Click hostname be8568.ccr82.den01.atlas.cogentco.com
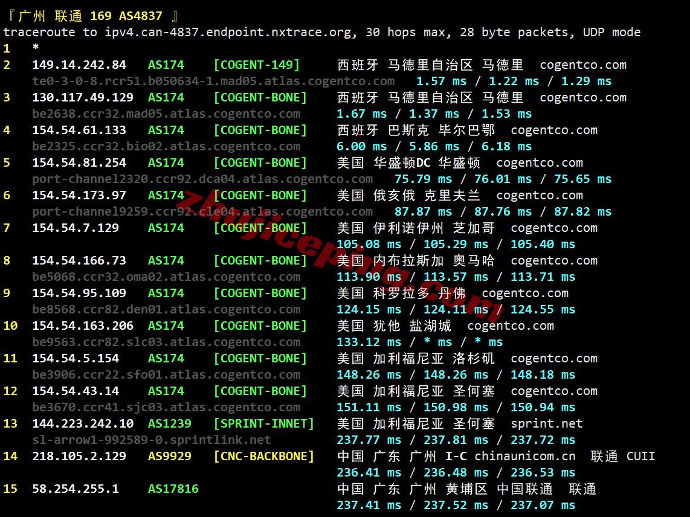Viewport: 690px width, 517px height. point(166,309)
